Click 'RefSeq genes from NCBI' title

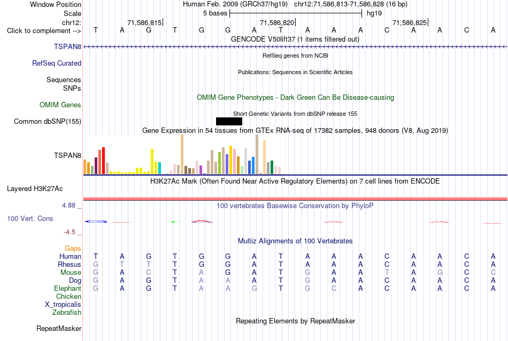point(295,55)
